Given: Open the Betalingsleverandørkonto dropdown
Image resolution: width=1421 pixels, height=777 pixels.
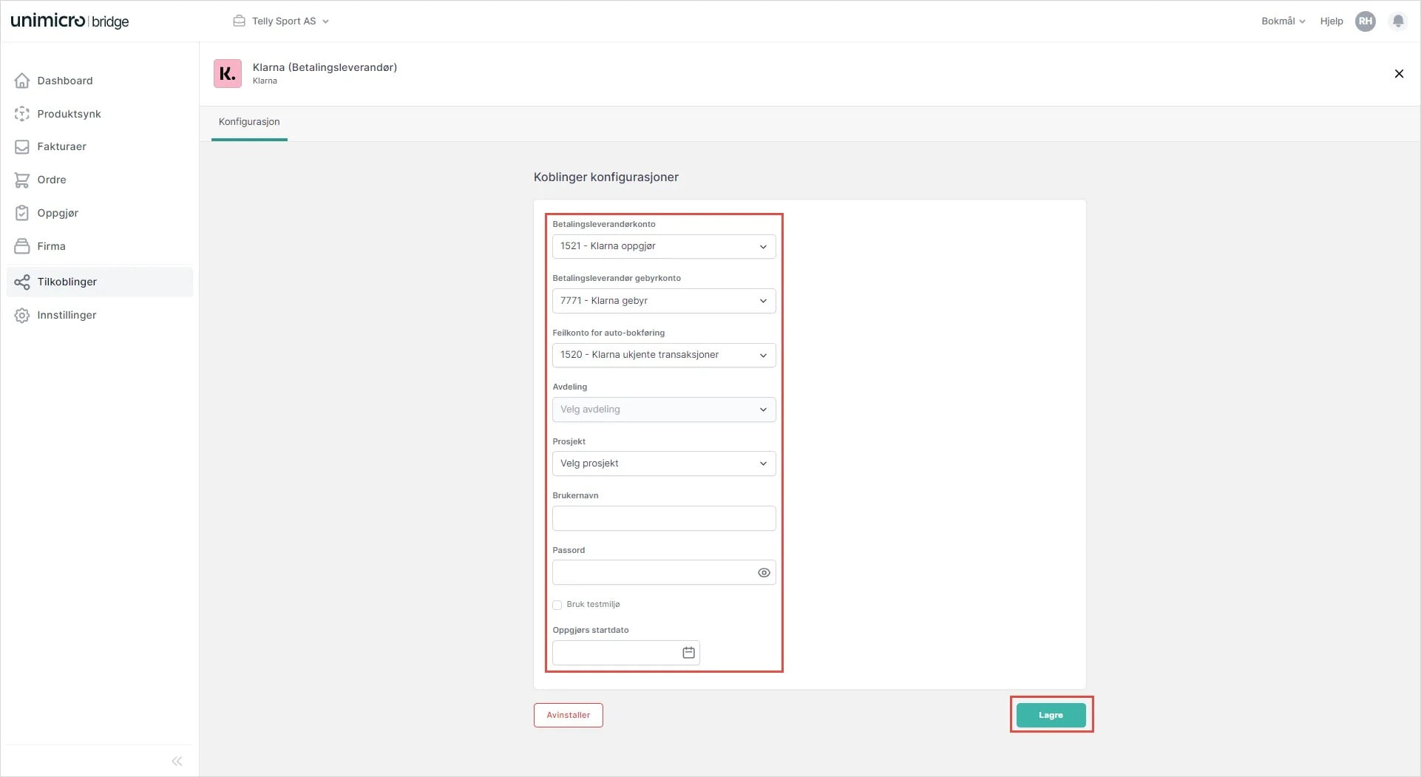Looking at the screenshot, I should (664, 246).
